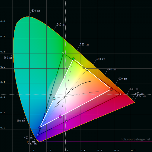
Task: Click the 500 nm wavelength label
Action: (x=8, y=58)
